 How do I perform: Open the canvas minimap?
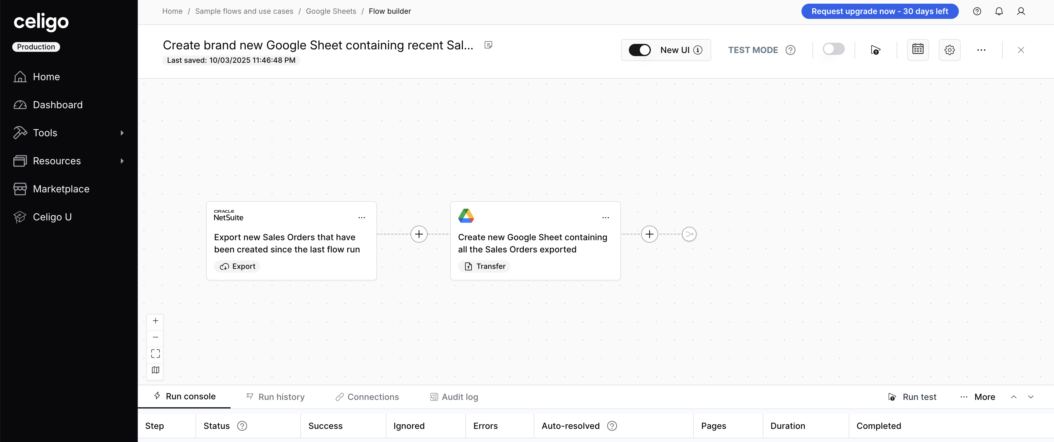click(156, 370)
